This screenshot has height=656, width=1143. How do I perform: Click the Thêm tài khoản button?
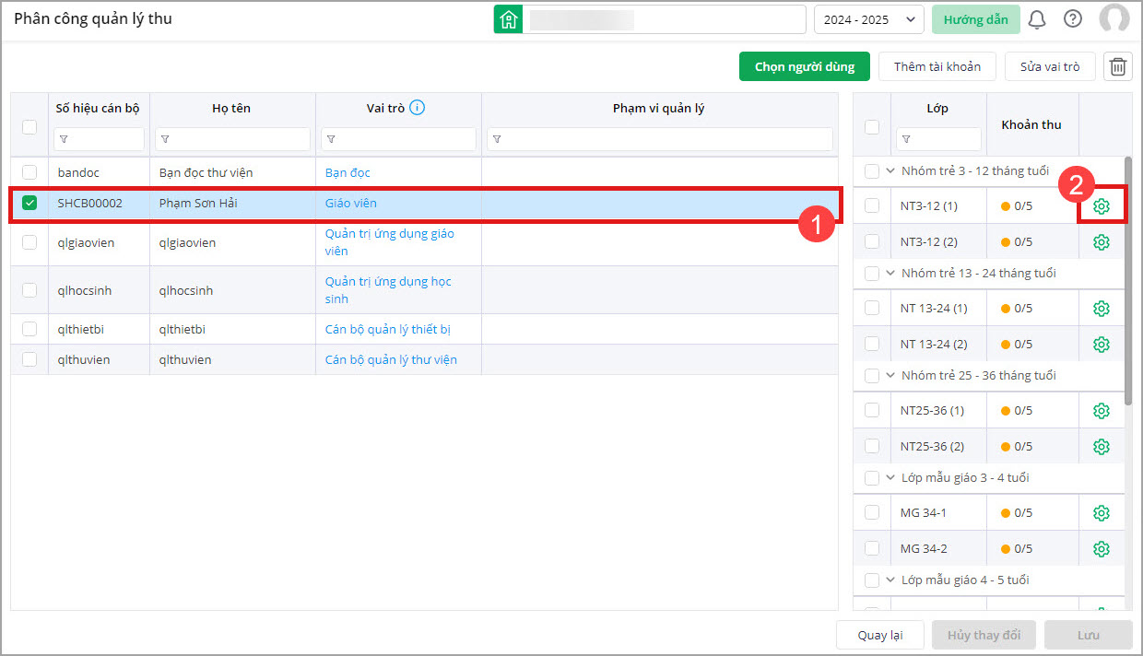pyautogui.click(x=937, y=66)
